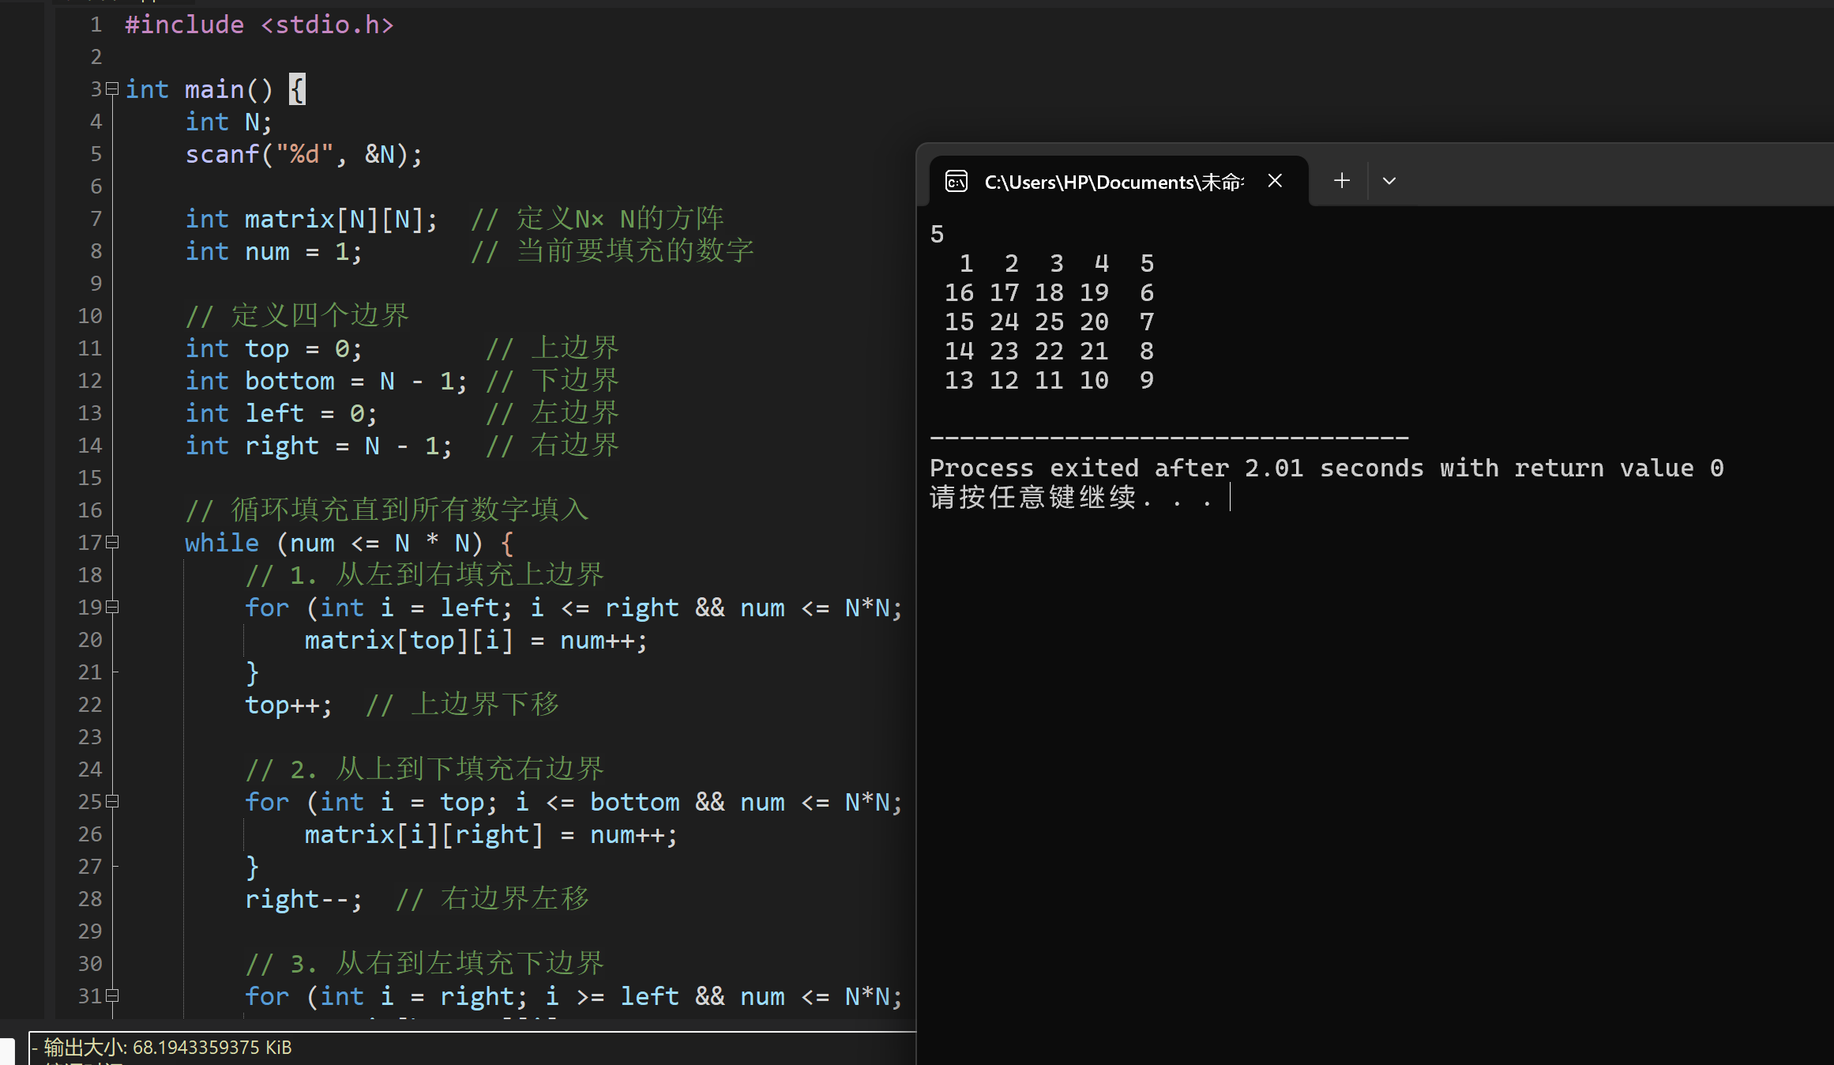Viewport: 1834px width, 1065px height.
Task: Fold the for loop on line 25
Action: [112, 801]
